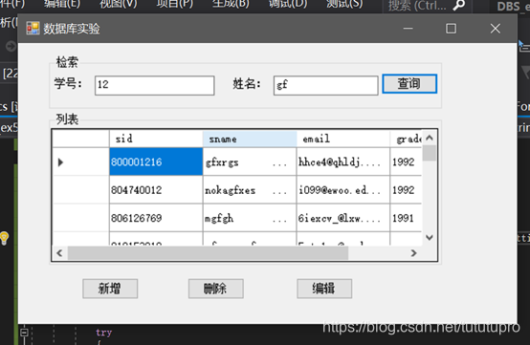Click the grade column header

pos(406,139)
